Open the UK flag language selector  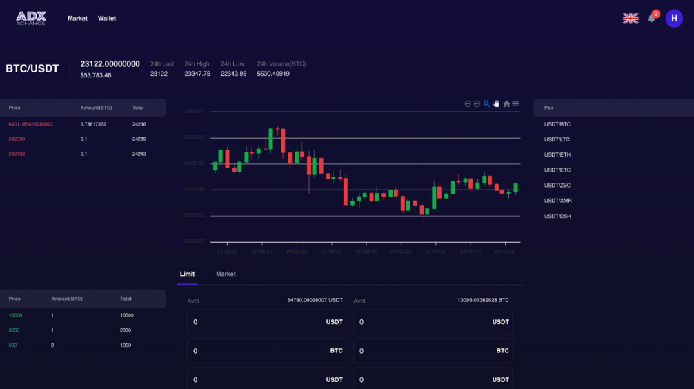[x=631, y=19]
